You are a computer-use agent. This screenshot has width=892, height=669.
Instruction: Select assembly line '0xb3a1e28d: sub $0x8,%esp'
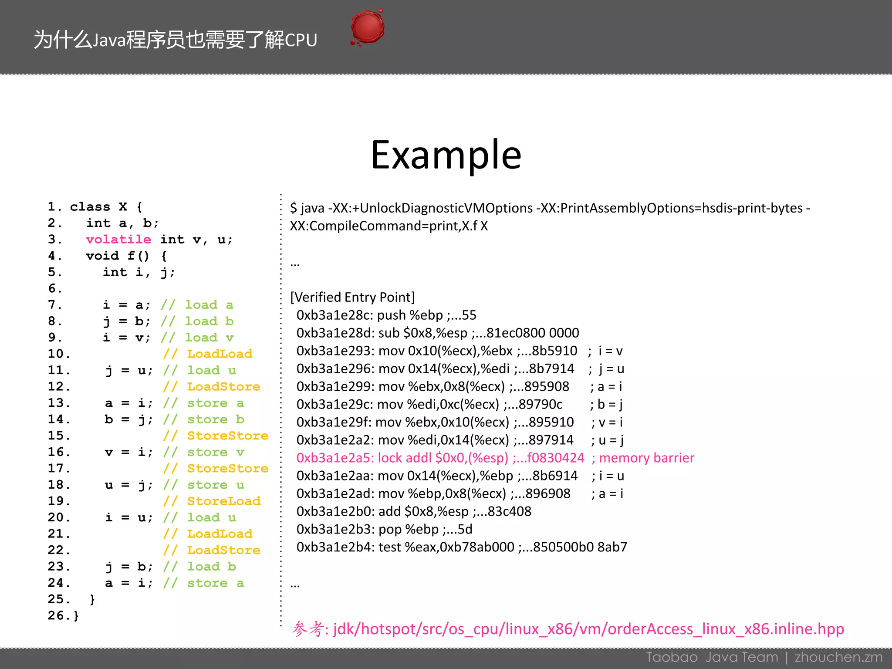click(438, 333)
